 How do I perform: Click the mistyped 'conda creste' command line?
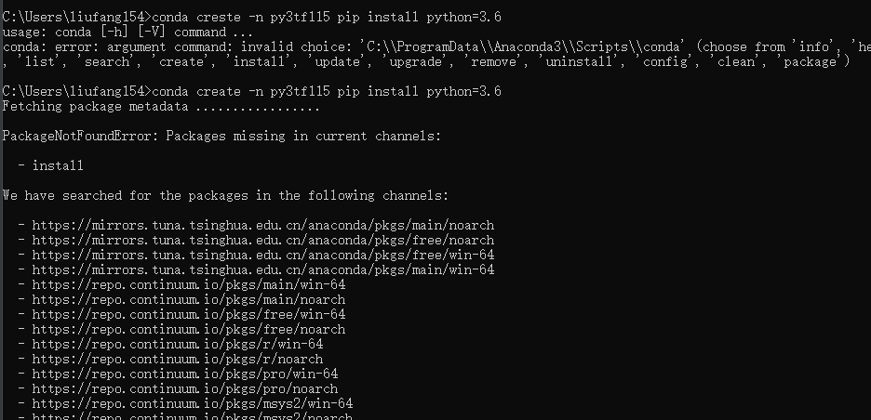251,18
